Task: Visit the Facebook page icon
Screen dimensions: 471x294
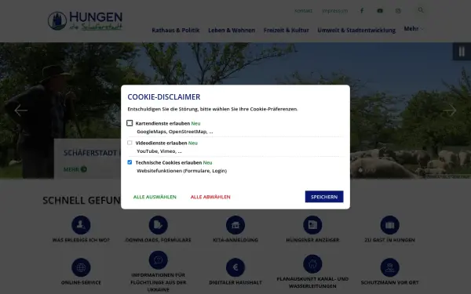Action: [x=362, y=11]
